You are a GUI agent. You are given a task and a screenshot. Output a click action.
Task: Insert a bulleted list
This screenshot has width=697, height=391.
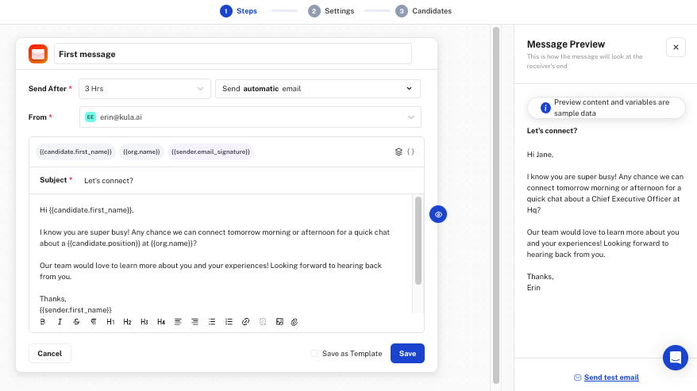212,322
